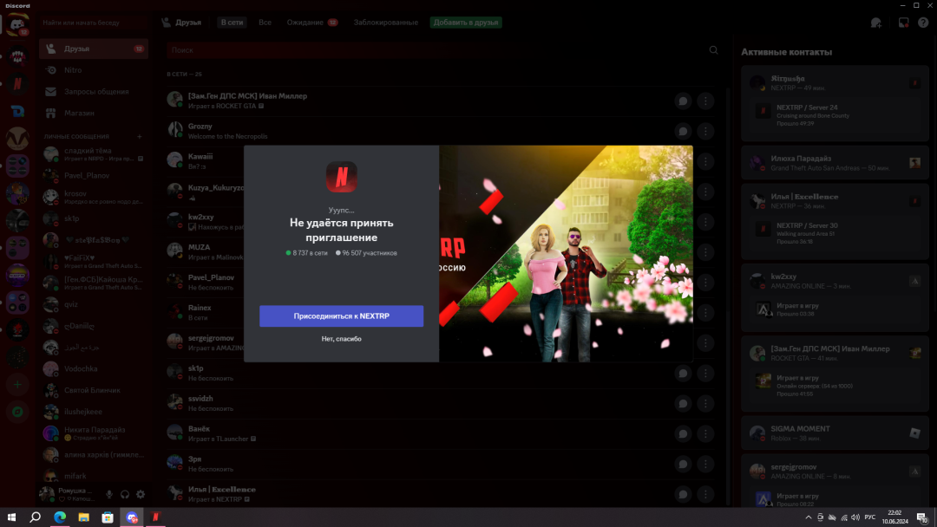Screen dimensions: 937x527
Task: Open File Explorer from the taskbar
Action: click(83, 517)
